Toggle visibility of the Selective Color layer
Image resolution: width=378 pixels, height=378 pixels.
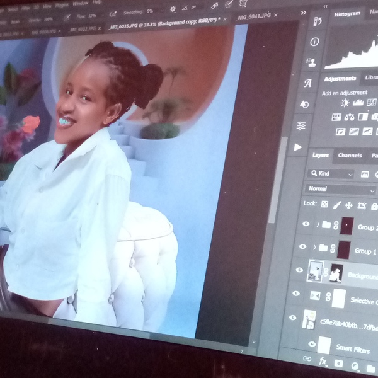tap(296, 294)
